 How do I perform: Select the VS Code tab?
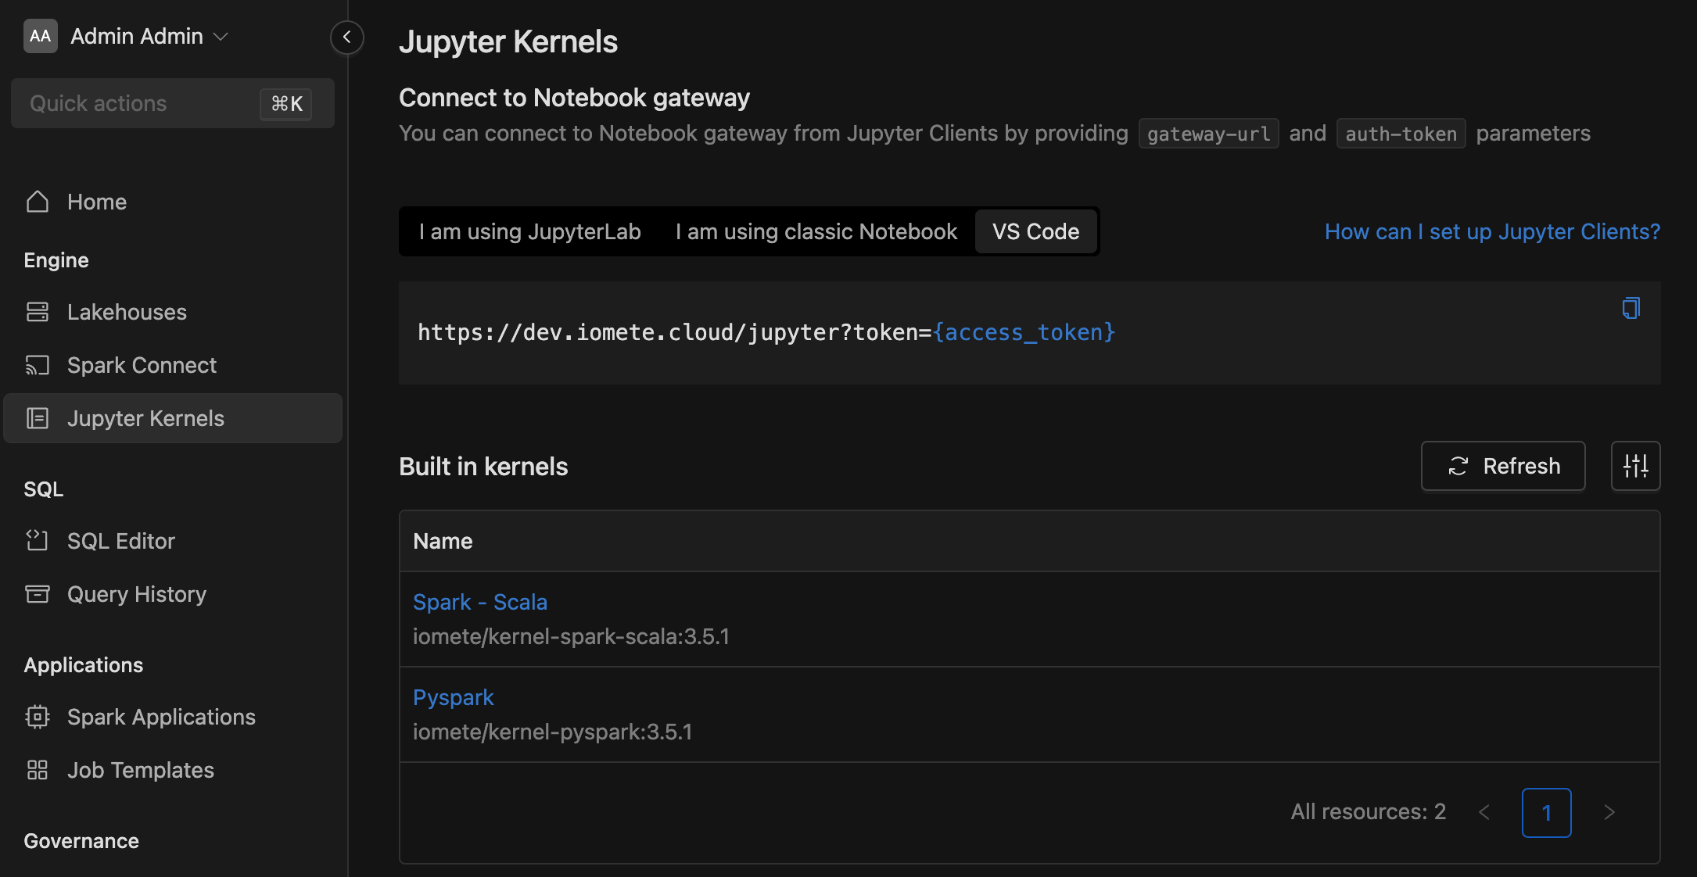point(1034,231)
